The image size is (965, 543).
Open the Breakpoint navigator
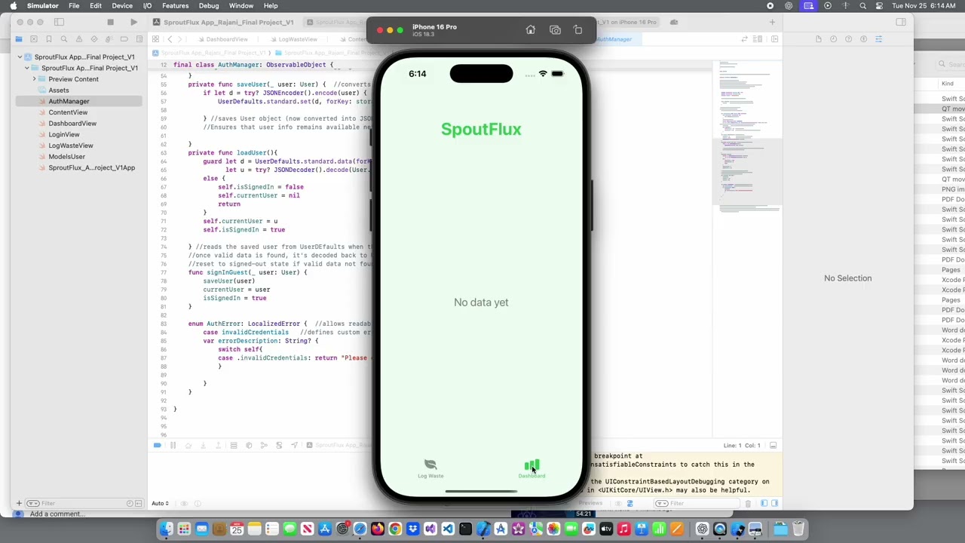click(124, 39)
